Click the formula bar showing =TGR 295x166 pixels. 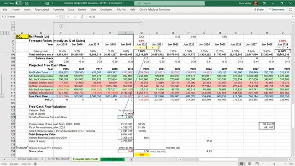point(189,17)
